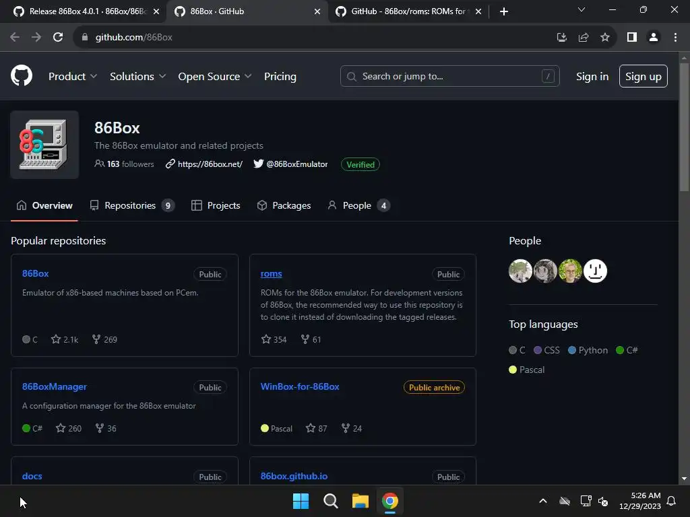View the 87 stars of WinBox-for-86Box

(x=317, y=428)
